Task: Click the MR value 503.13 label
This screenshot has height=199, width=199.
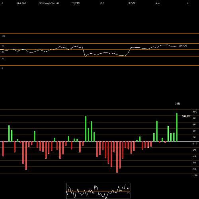Action: (x=185, y=116)
